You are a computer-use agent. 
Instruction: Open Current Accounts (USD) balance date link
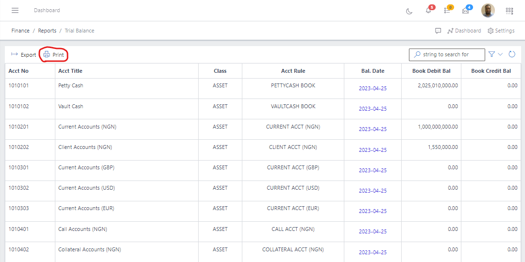373,190
